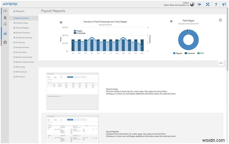Screen dimensions: 229x144
Task: Click the Payroll Reports page title
Action: 53,11
